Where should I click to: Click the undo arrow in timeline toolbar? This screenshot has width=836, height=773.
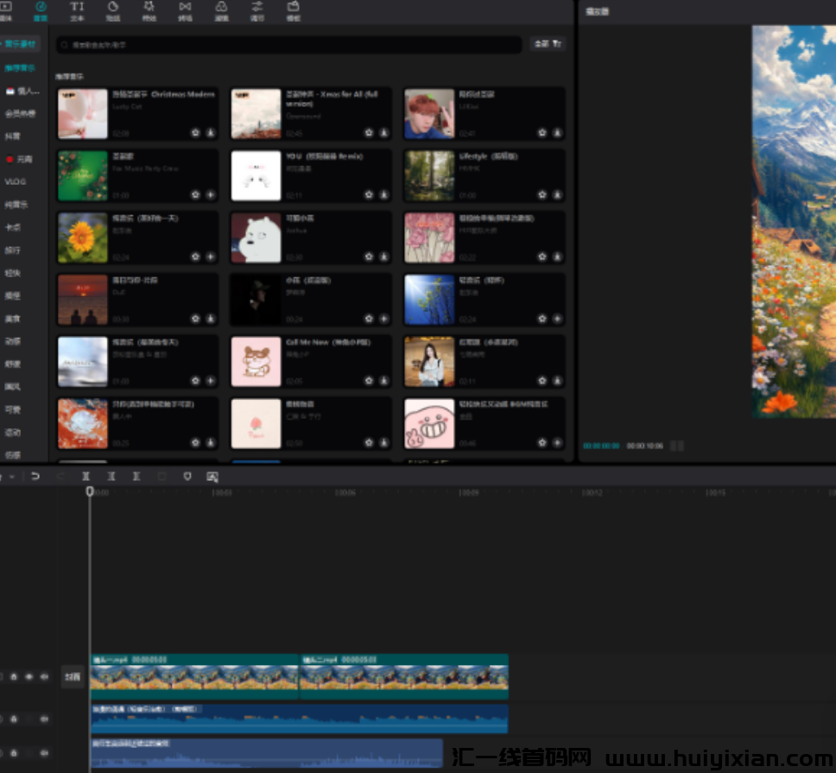point(35,476)
